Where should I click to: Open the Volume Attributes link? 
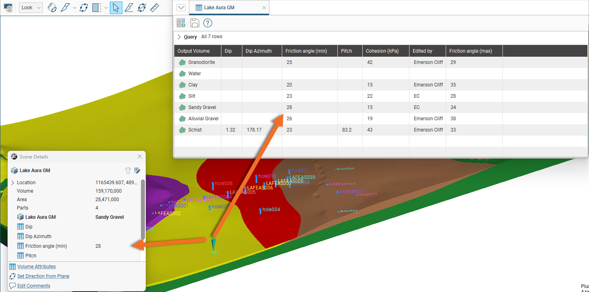(x=36, y=267)
